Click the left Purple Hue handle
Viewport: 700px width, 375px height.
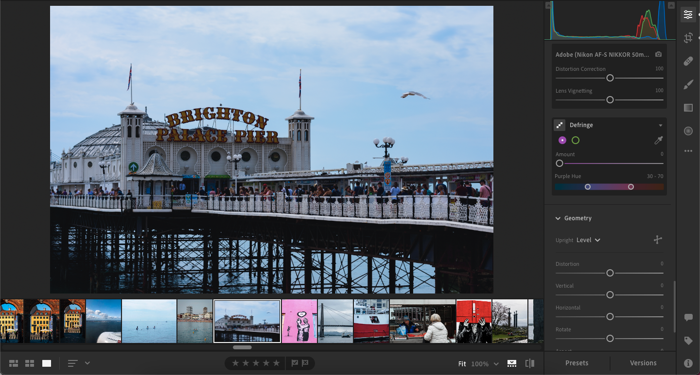click(x=588, y=187)
